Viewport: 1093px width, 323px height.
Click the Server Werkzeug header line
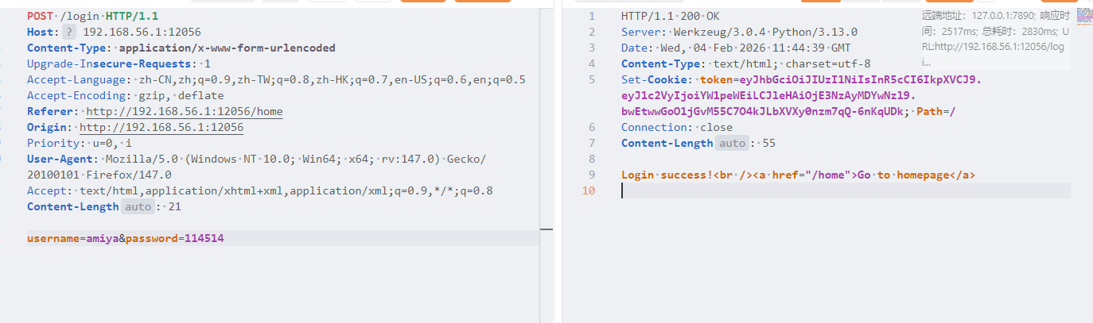739,32
